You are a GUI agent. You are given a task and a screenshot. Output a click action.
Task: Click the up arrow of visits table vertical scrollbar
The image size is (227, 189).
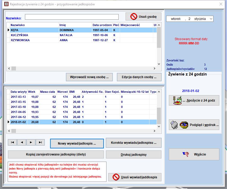(x=159, y=92)
